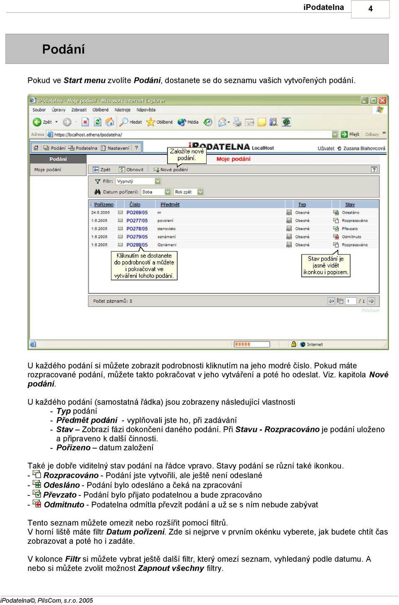The height and width of the screenshot is (605, 399).
Task: Sort by the Číslo column header
Action: [135, 204]
